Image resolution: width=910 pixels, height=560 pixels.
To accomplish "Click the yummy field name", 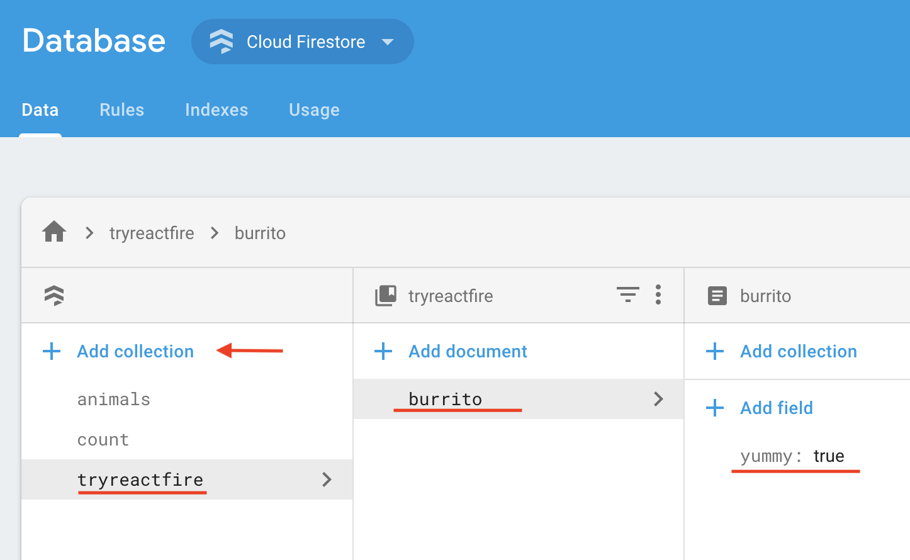I will coord(767,456).
